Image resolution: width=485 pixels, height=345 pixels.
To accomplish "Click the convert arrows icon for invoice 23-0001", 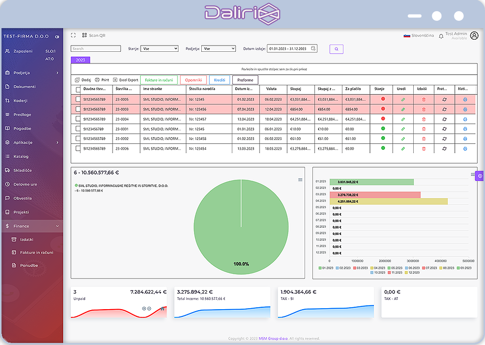I will (x=444, y=129).
